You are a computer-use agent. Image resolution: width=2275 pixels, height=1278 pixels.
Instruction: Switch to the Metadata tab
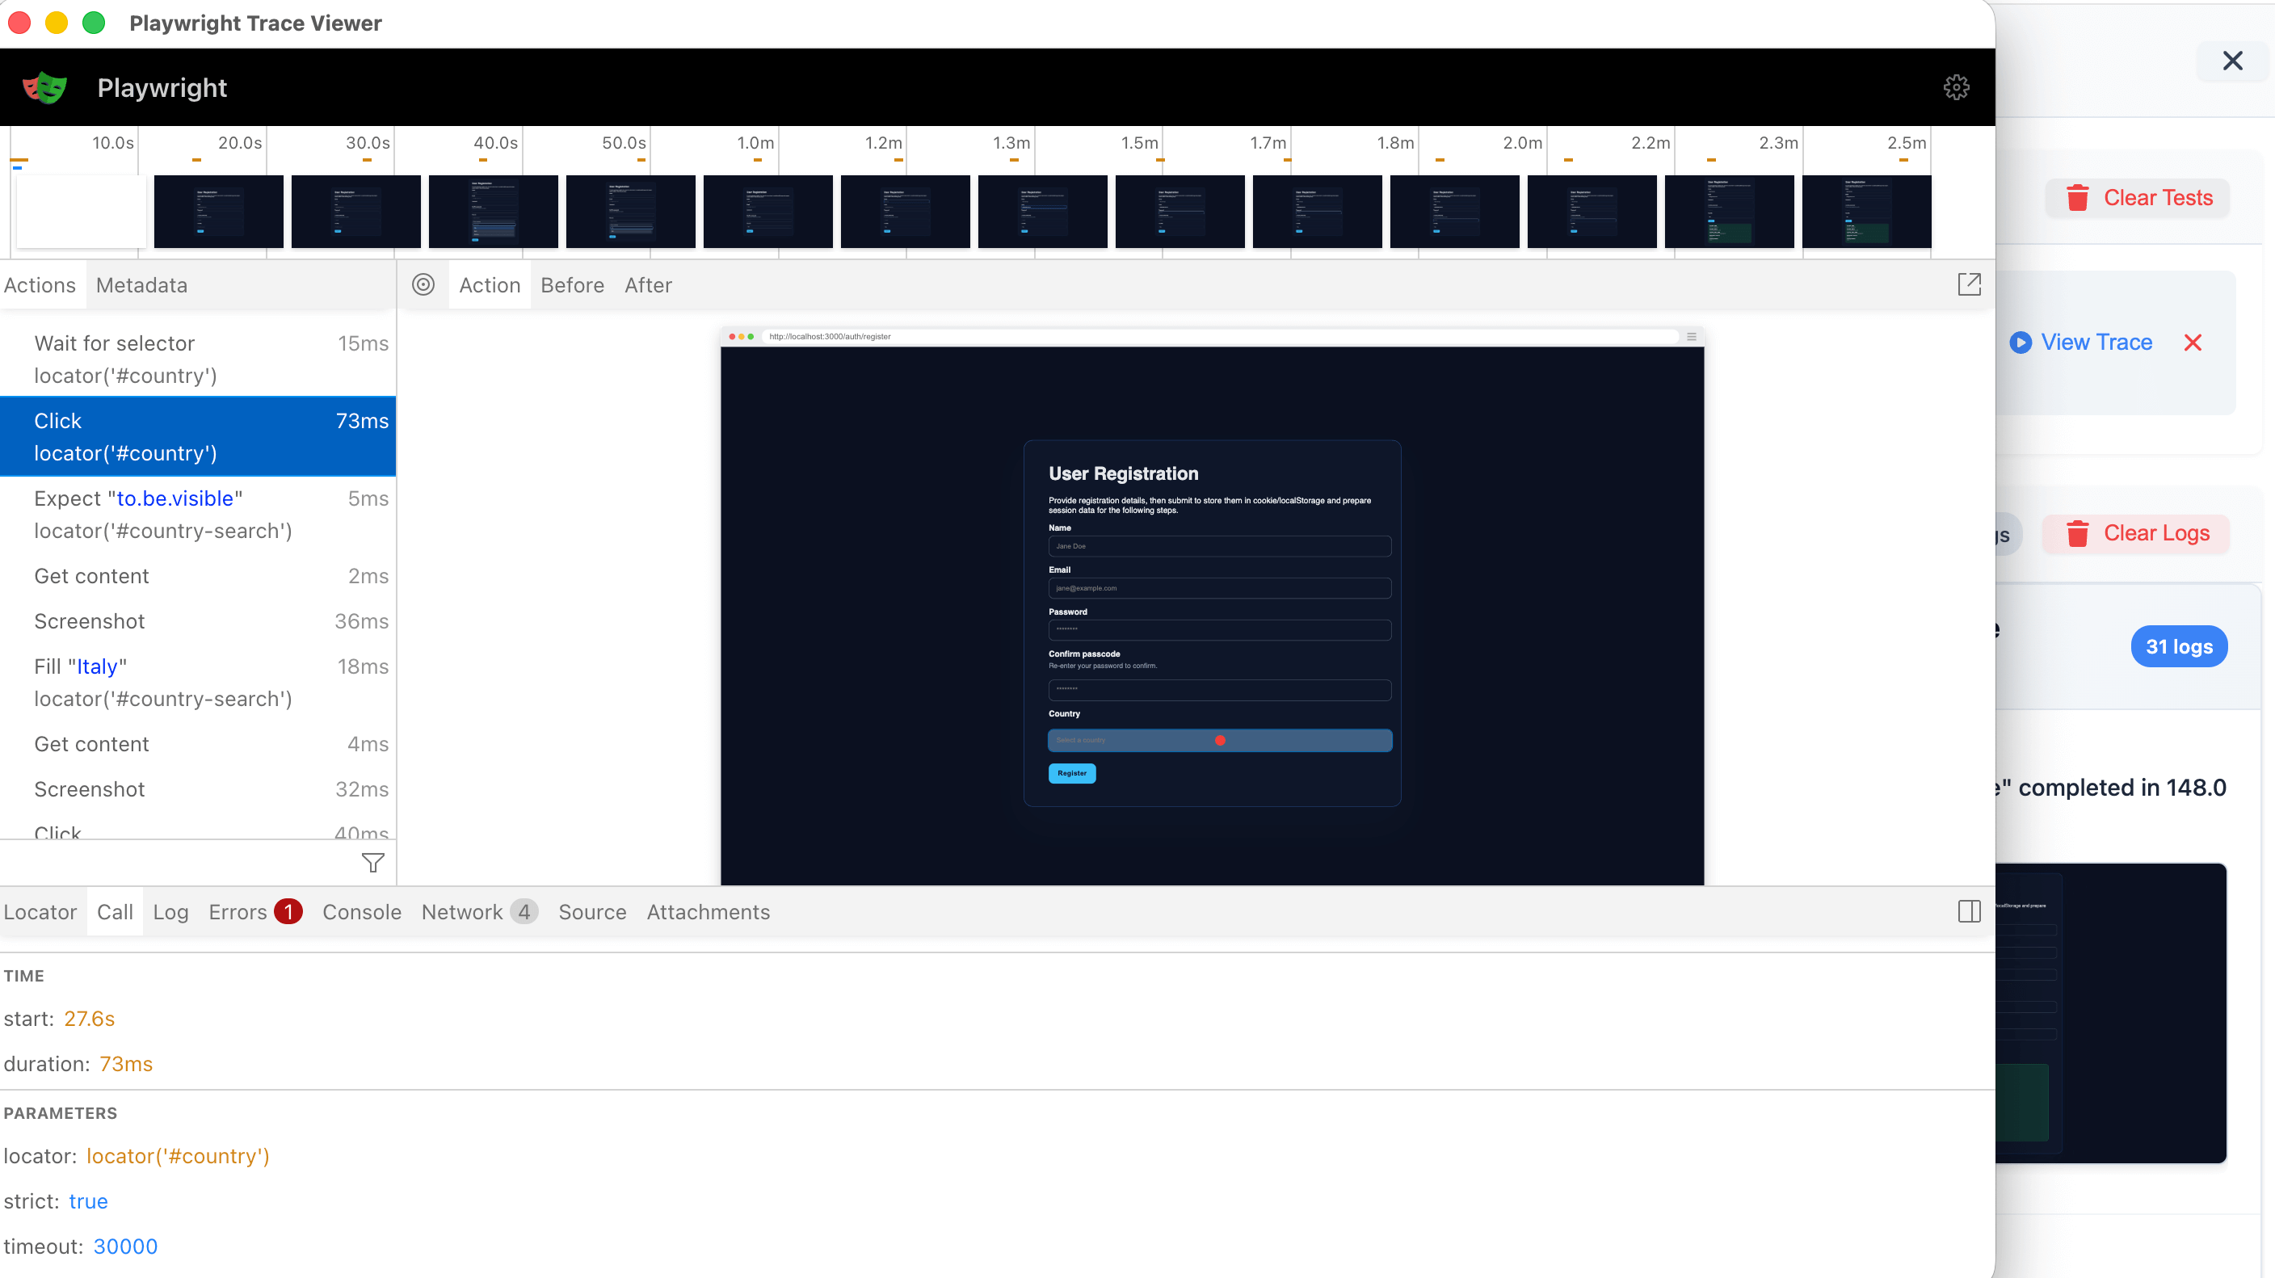(141, 284)
